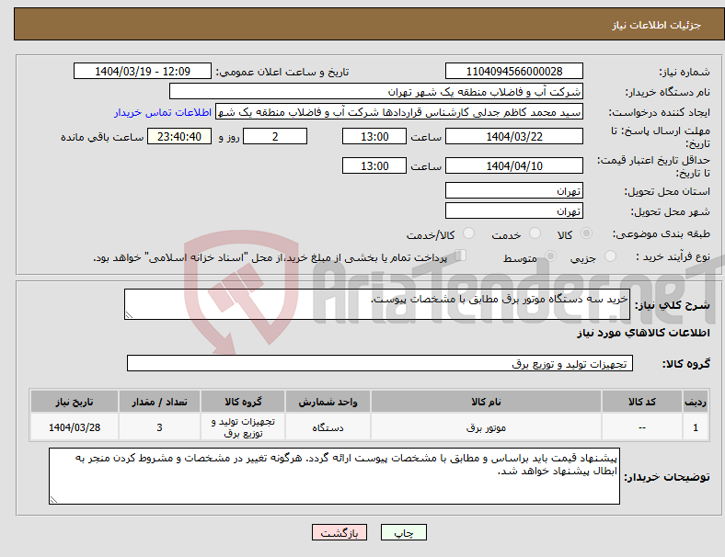
Task: Toggle the اسناد خزانه اسلامی payment checkbox
Action: [460, 256]
